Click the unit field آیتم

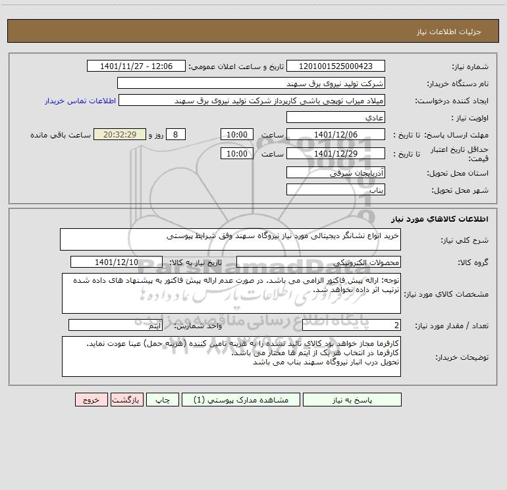point(115,326)
